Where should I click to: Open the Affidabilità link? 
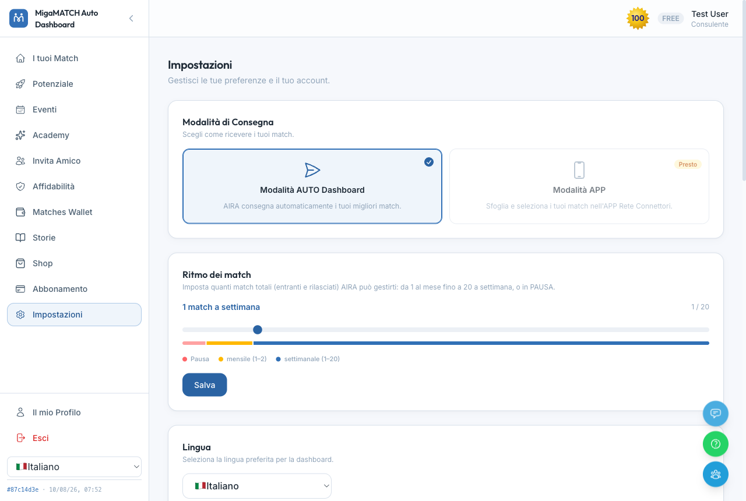(74, 186)
